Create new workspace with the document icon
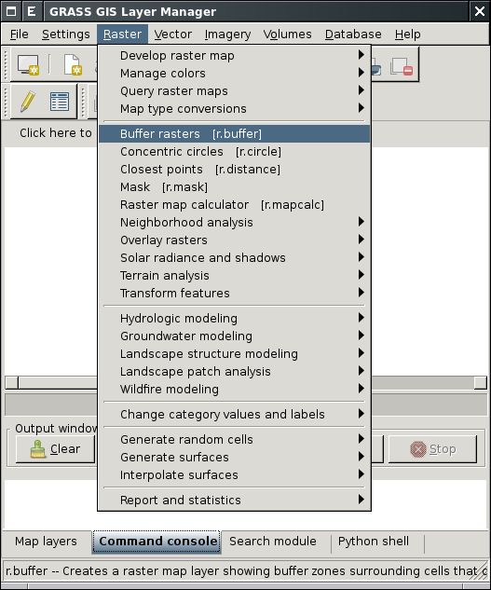This screenshot has width=491, height=590. (x=73, y=64)
